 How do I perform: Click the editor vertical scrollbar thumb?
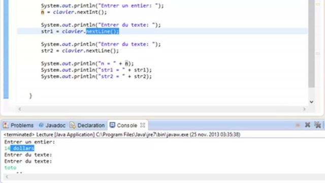[311, 44]
